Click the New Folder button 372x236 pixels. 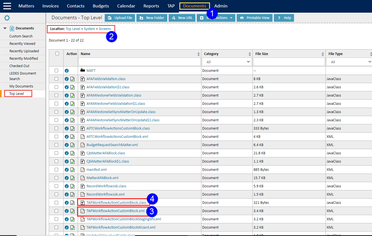[152, 18]
